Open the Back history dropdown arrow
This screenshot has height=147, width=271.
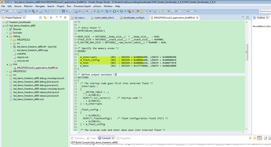(188, 11)
